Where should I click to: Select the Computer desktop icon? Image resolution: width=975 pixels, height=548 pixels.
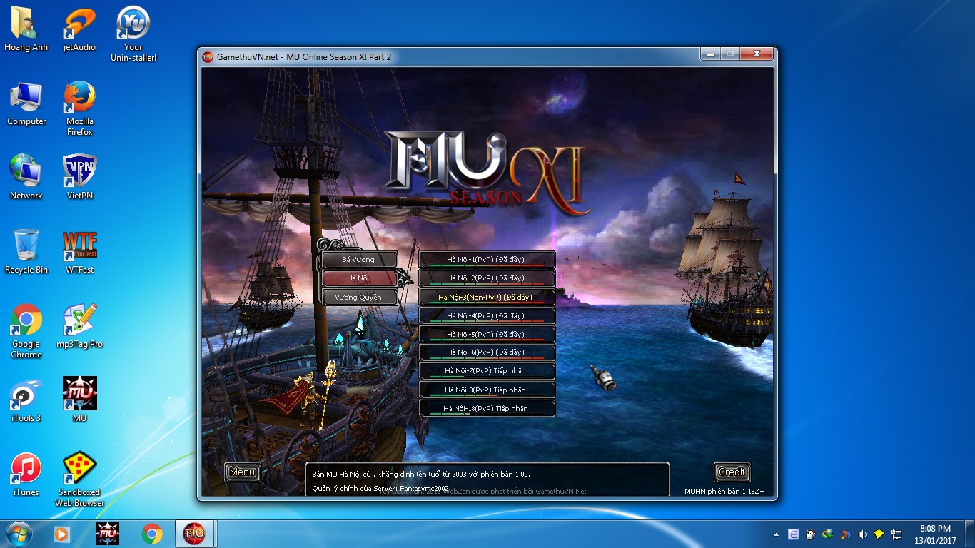(x=26, y=104)
